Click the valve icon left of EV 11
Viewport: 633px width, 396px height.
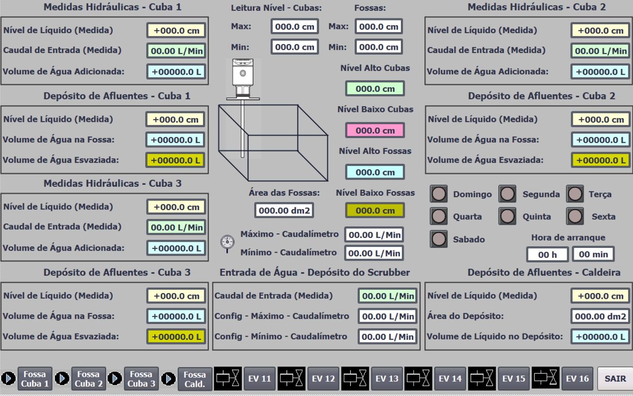tap(228, 378)
